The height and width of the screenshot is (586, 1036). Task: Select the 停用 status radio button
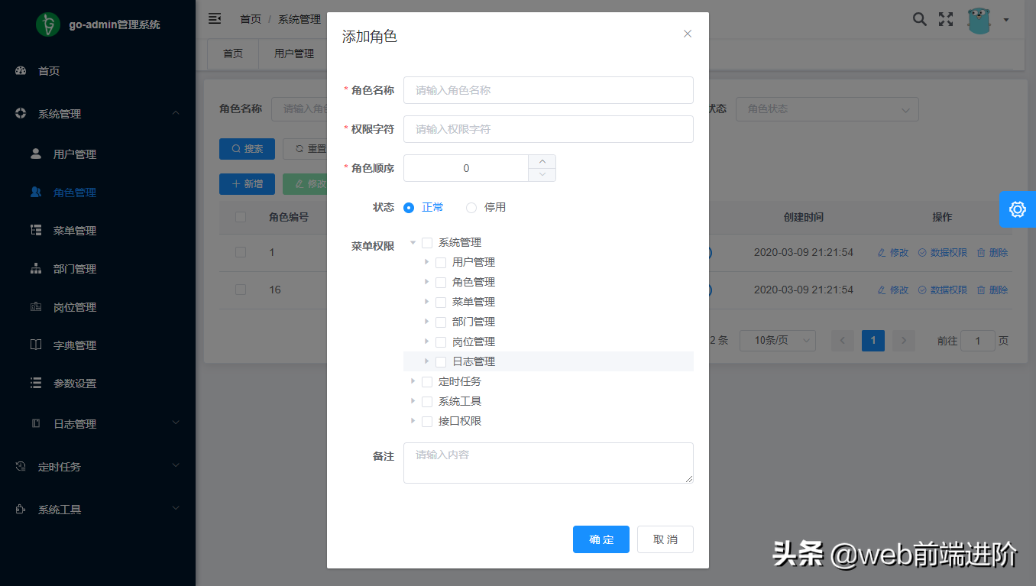point(471,208)
